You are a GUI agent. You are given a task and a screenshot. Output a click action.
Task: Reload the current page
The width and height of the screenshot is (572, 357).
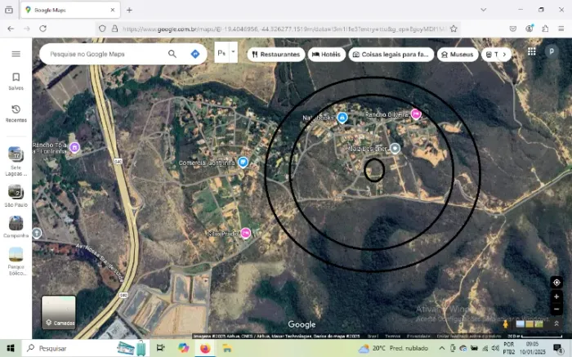pyautogui.click(x=42, y=29)
